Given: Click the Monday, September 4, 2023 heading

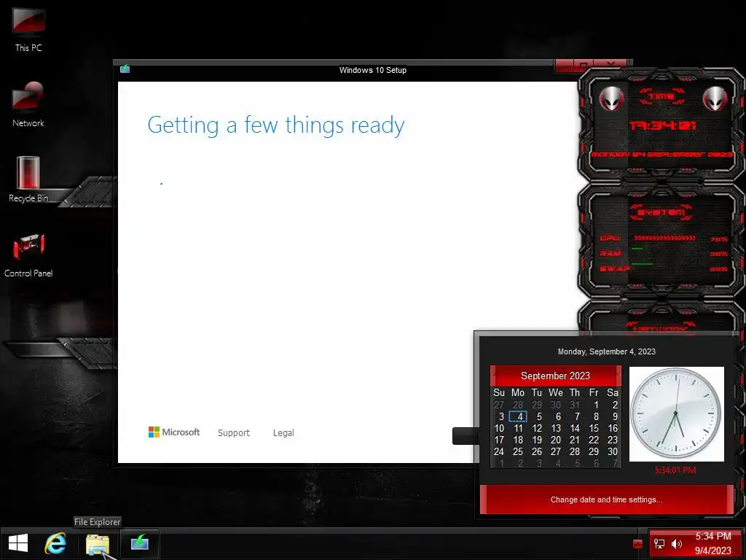Looking at the screenshot, I should [x=606, y=351].
